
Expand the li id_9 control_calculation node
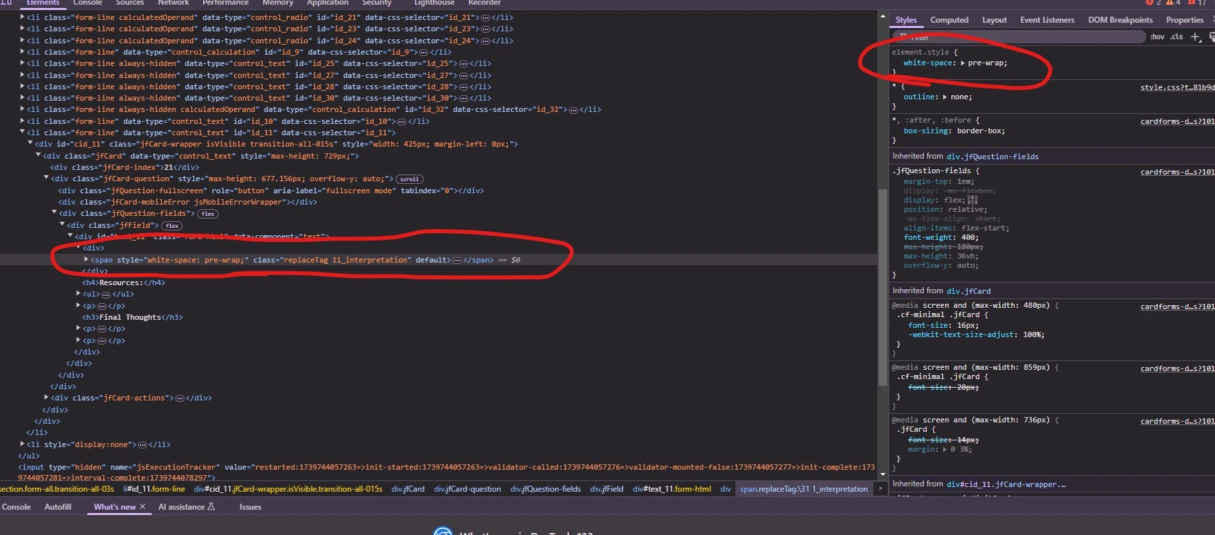(22, 52)
